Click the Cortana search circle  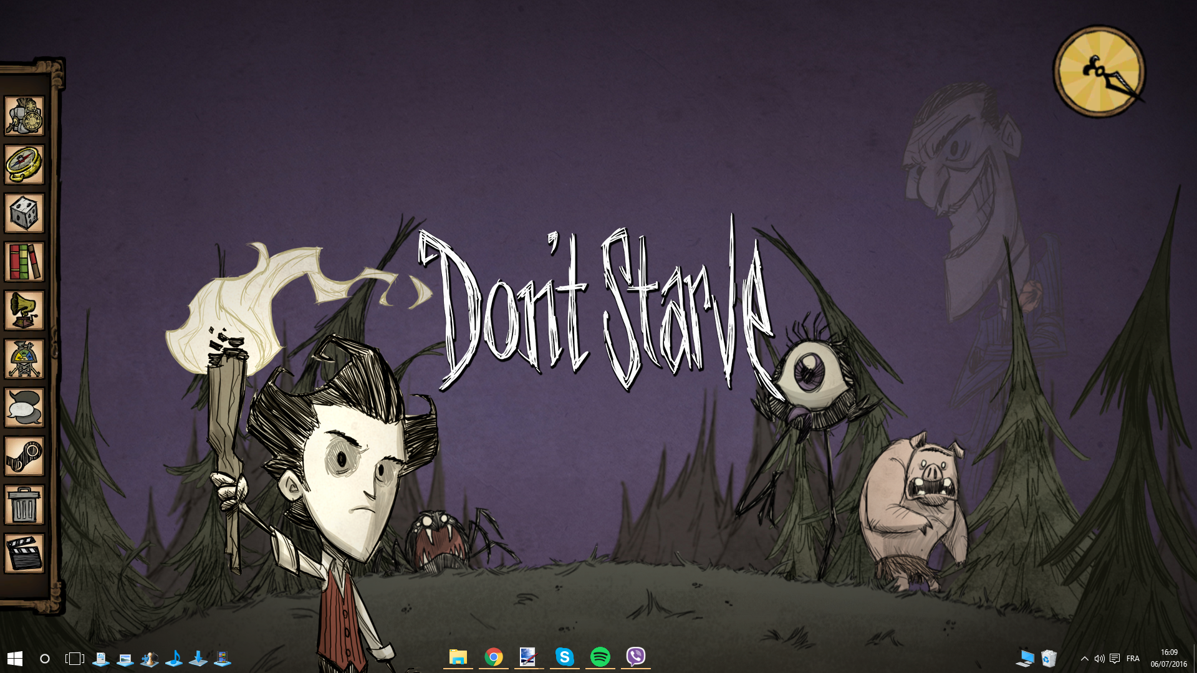[x=45, y=659]
